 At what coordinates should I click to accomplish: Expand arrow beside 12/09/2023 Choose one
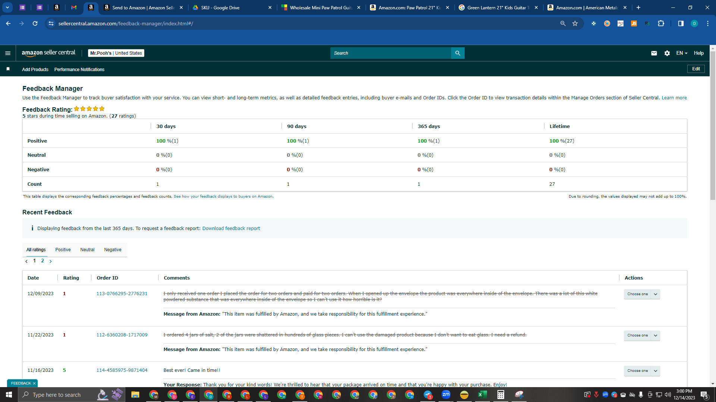[656, 294]
